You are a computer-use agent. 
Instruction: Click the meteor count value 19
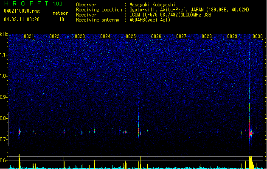tap(62, 19)
